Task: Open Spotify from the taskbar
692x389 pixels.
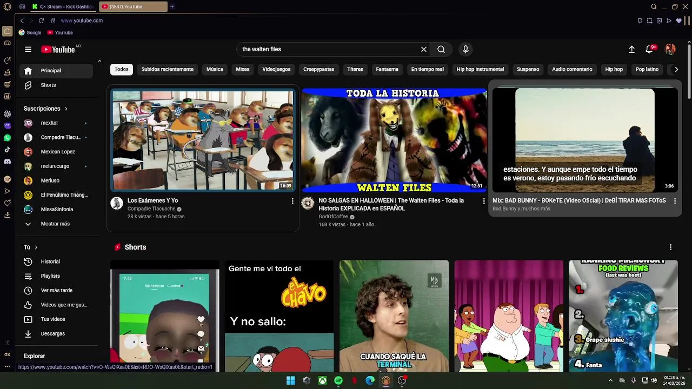Action: [338, 380]
